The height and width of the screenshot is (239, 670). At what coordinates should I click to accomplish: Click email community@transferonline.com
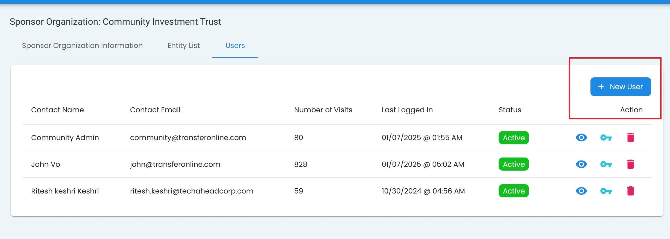(188, 138)
